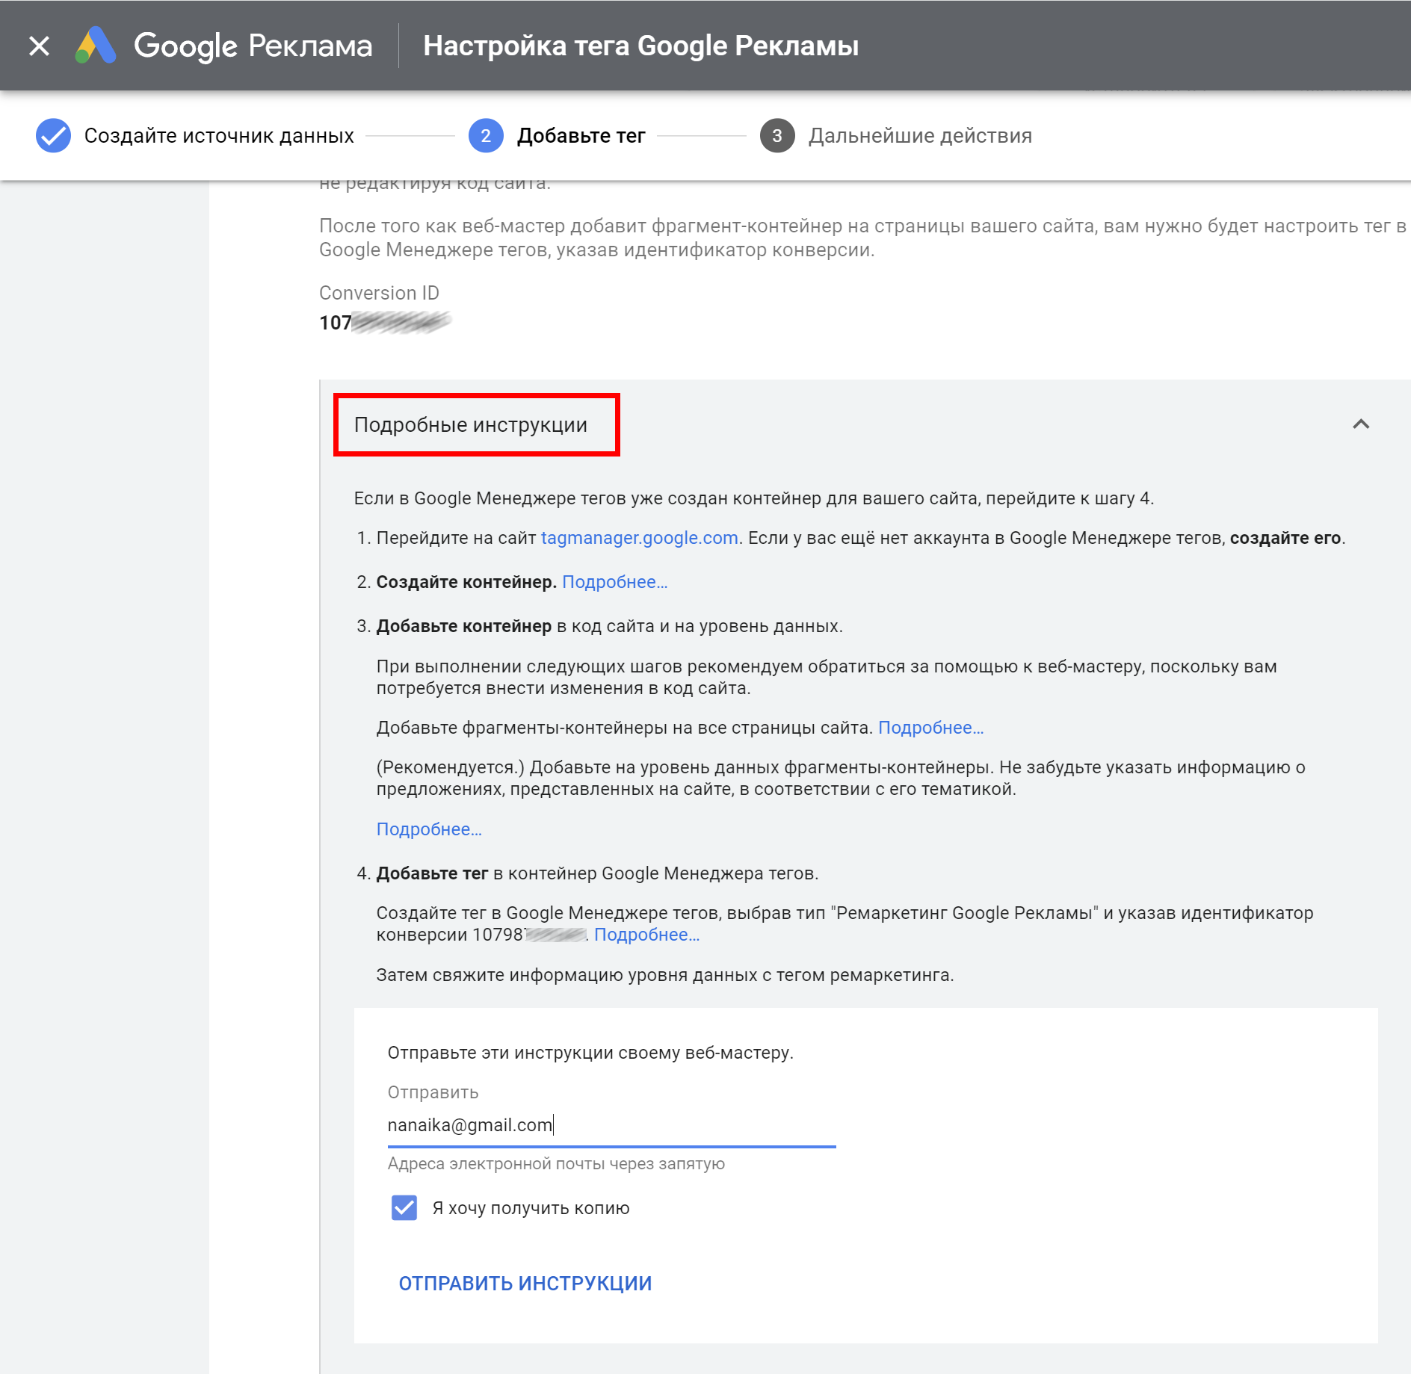Click 'Добавьте контейнер' bold step text
The height and width of the screenshot is (1374, 1411).
point(464,626)
